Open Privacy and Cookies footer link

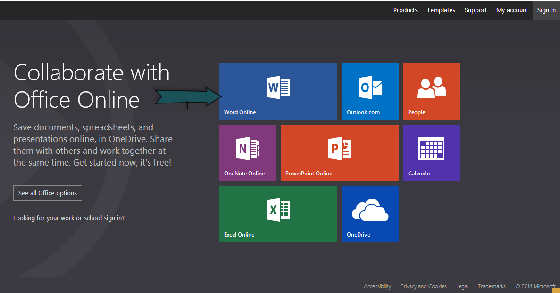pyautogui.click(x=424, y=286)
